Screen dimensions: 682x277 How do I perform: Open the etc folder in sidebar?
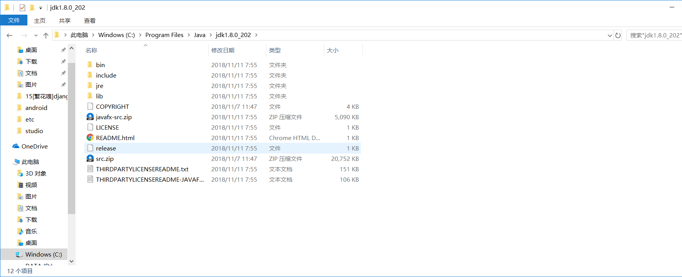pyautogui.click(x=30, y=120)
